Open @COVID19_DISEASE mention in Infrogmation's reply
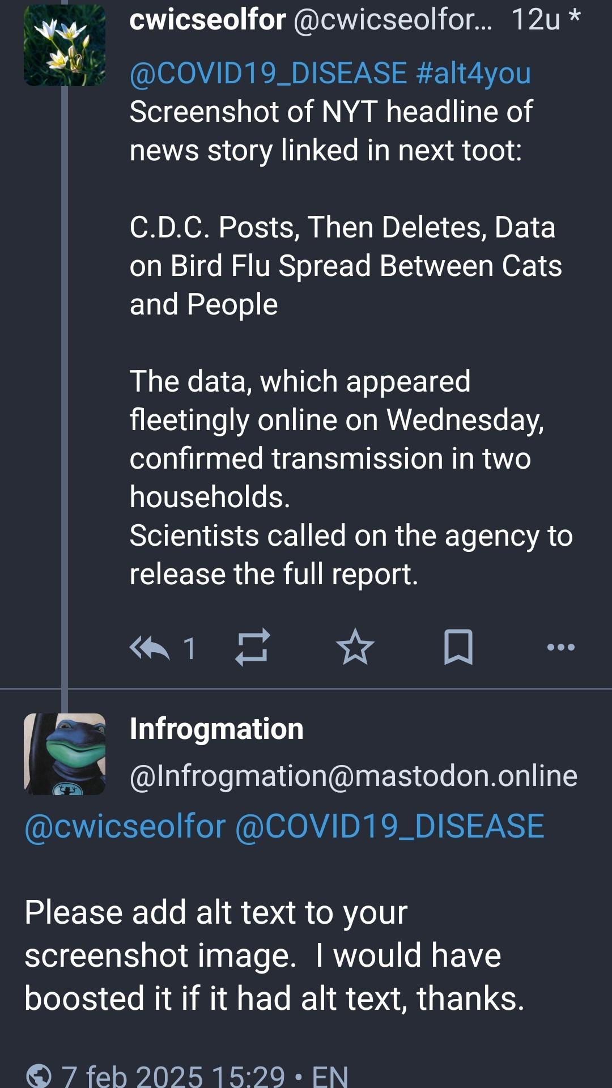Image resolution: width=612 pixels, height=1088 pixels. point(389,826)
